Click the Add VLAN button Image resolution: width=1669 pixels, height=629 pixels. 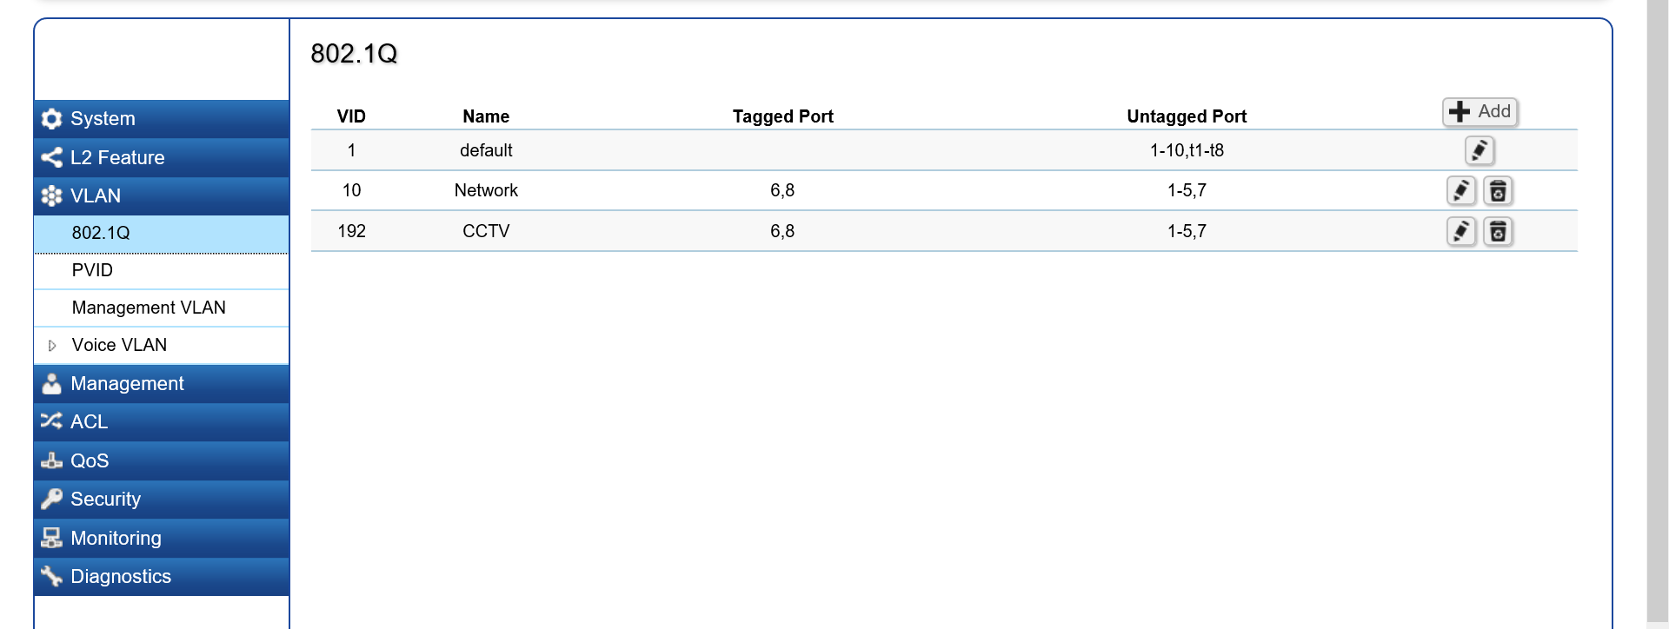1479,111
